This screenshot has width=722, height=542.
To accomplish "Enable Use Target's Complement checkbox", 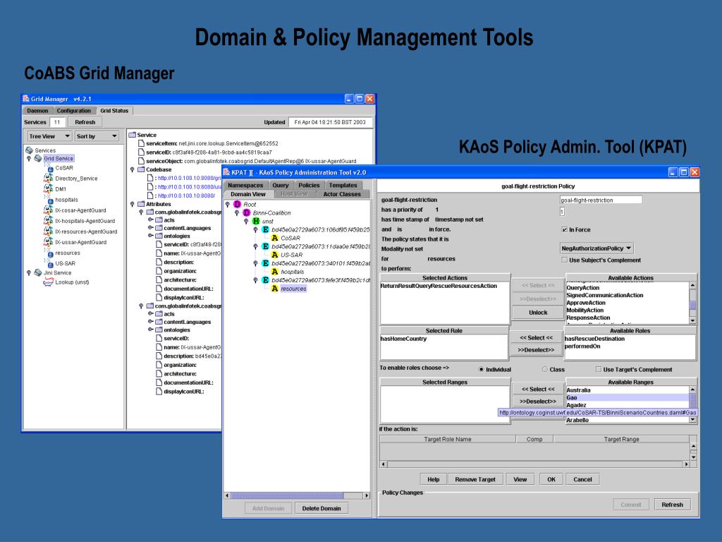I will coord(599,369).
